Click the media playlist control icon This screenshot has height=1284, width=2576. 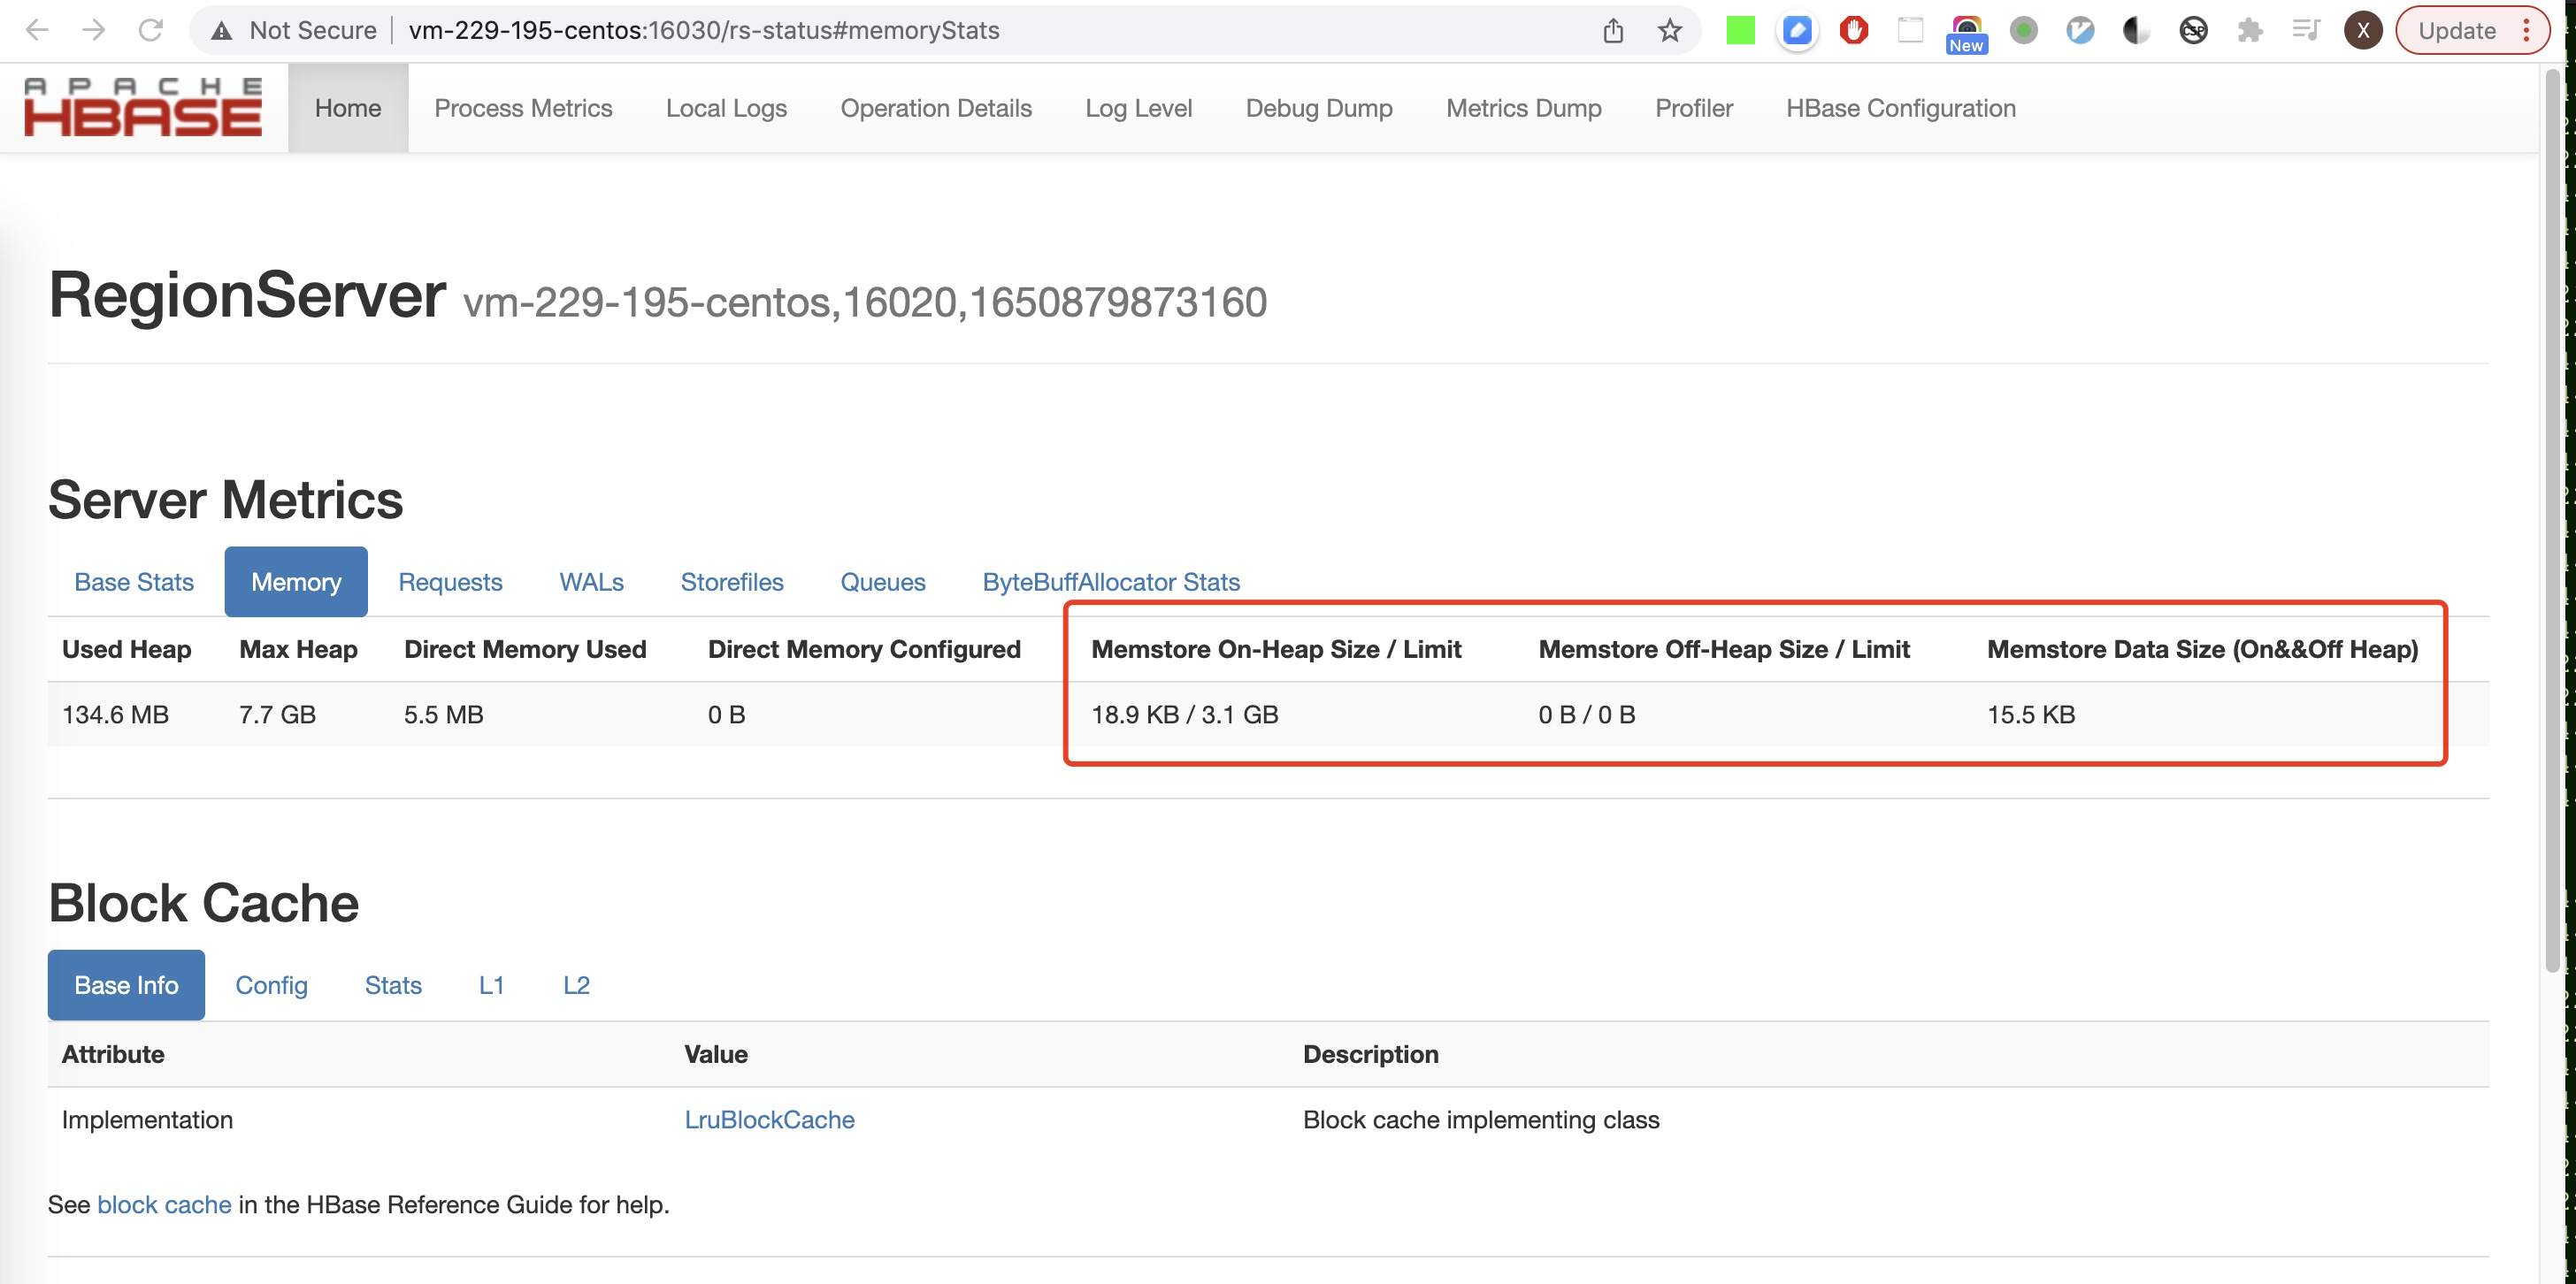coord(2305,30)
